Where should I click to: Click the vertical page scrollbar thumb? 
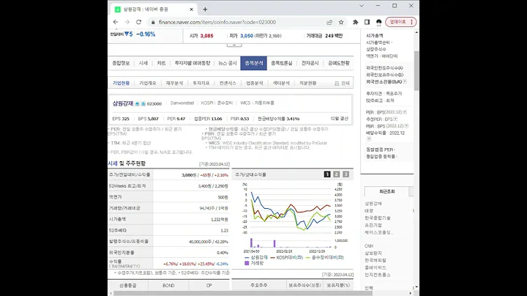pos(416,70)
